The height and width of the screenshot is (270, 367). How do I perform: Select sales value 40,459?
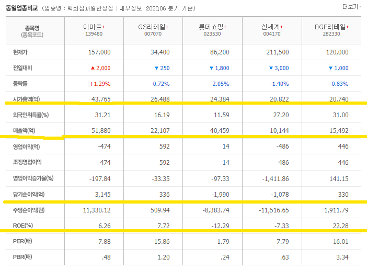[x=220, y=131]
